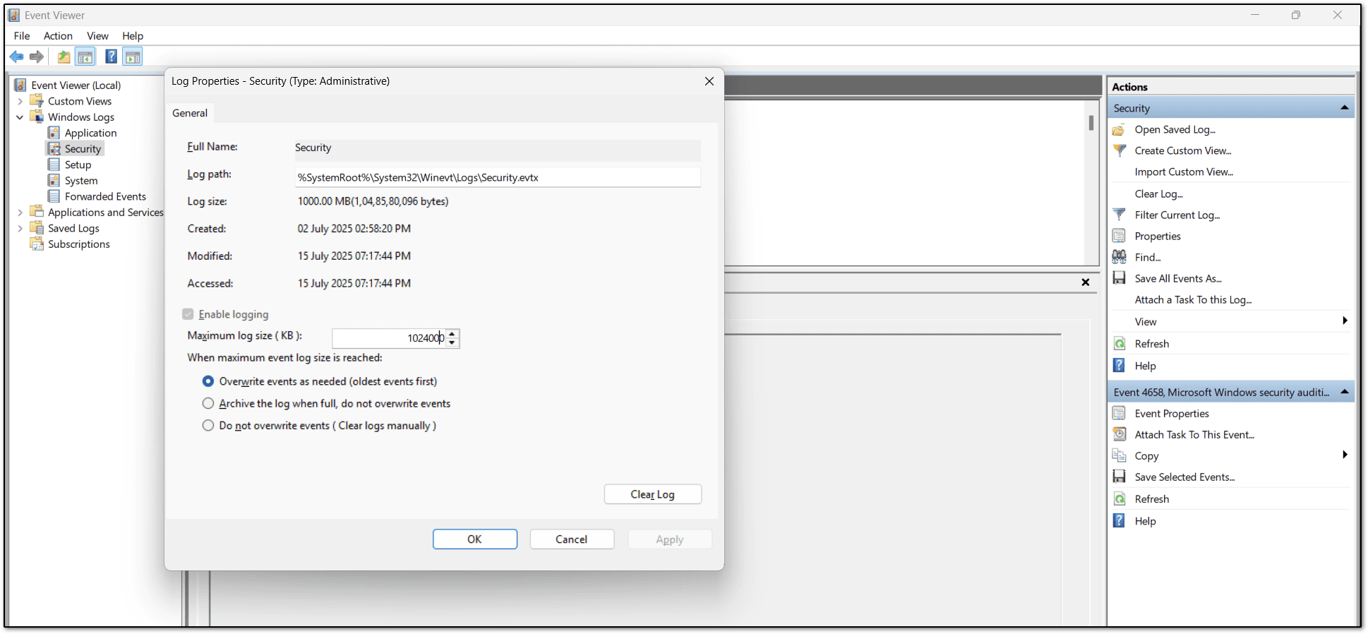The width and height of the screenshot is (1368, 634).
Task: Click the Cancel button
Action: click(572, 539)
